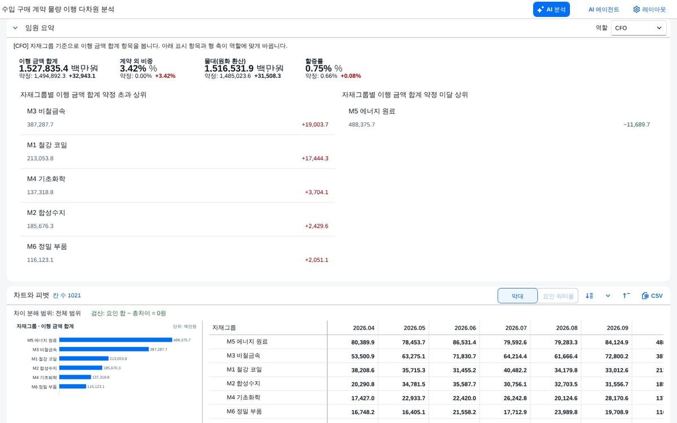Click the sort ascending collapse icon
This screenshot has width=677, height=423.
pyautogui.click(x=626, y=296)
